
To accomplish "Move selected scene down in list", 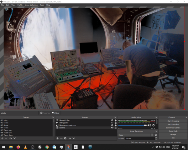I will click(x=14, y=138).
